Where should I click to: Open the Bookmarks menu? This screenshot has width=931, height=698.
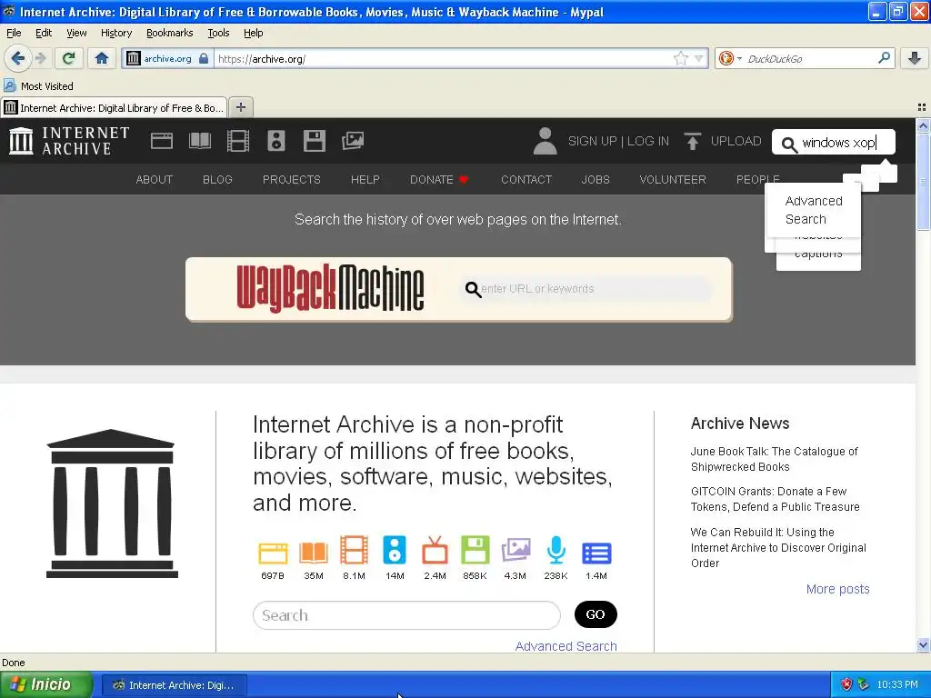point(169,33)
